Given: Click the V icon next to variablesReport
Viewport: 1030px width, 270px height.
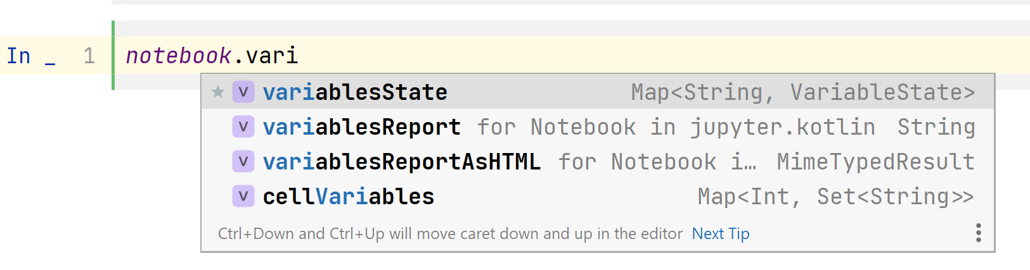Looking at the screenshot, I should tap(243, 127).
